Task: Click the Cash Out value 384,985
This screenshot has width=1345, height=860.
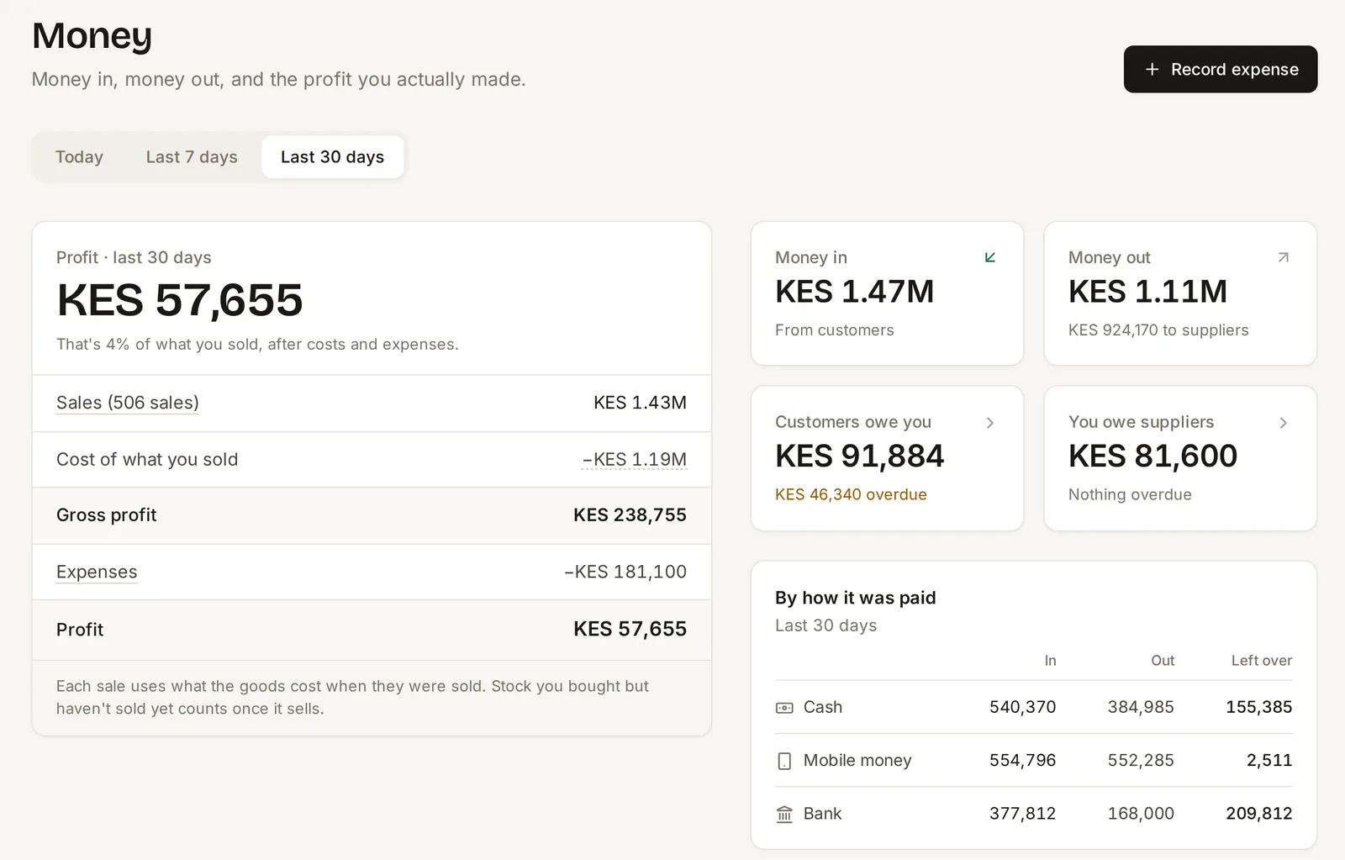Action: point(1141,707)
